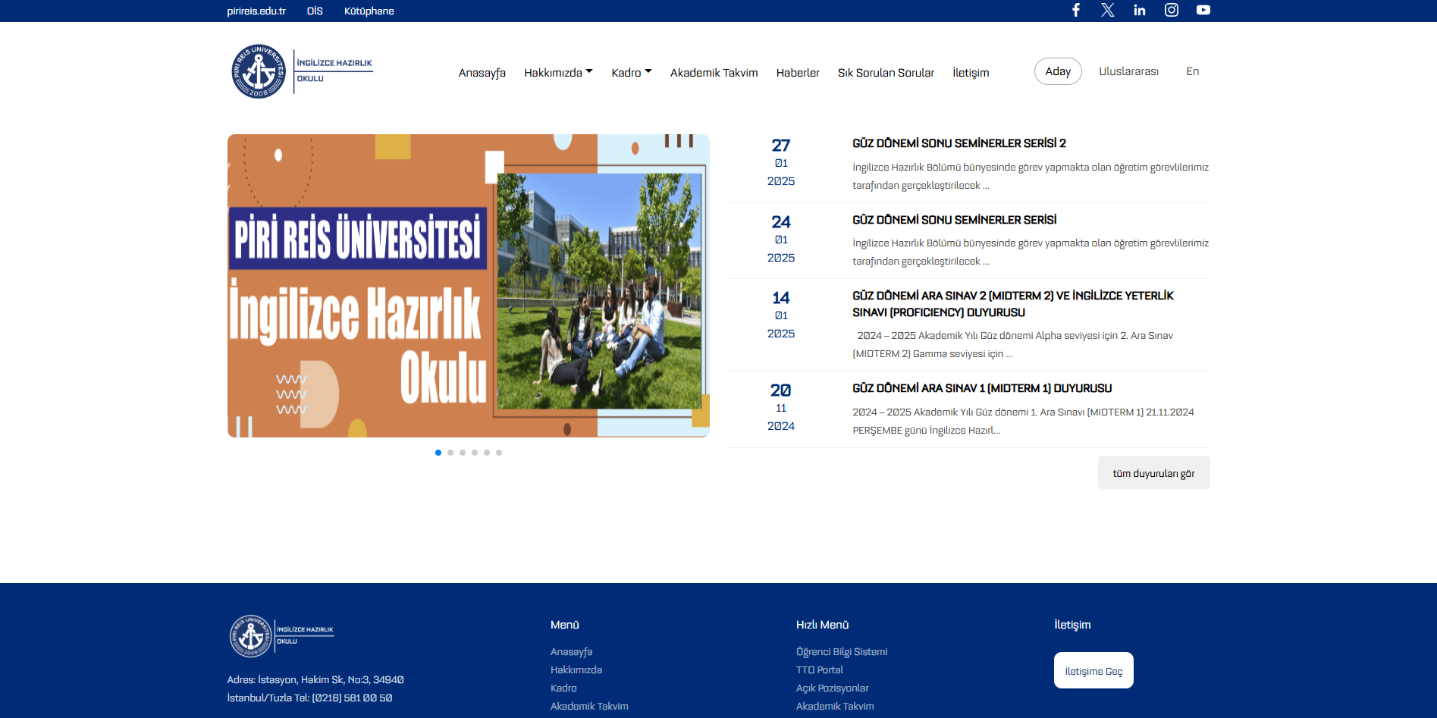Screen dimensions: 1437x718
Task: Click the 20 11 2024 date block
Action: point(781,407)
